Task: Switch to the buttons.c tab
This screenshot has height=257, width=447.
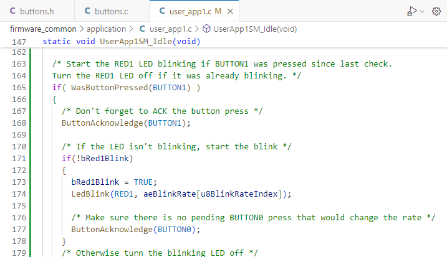Action: (112, 11)
